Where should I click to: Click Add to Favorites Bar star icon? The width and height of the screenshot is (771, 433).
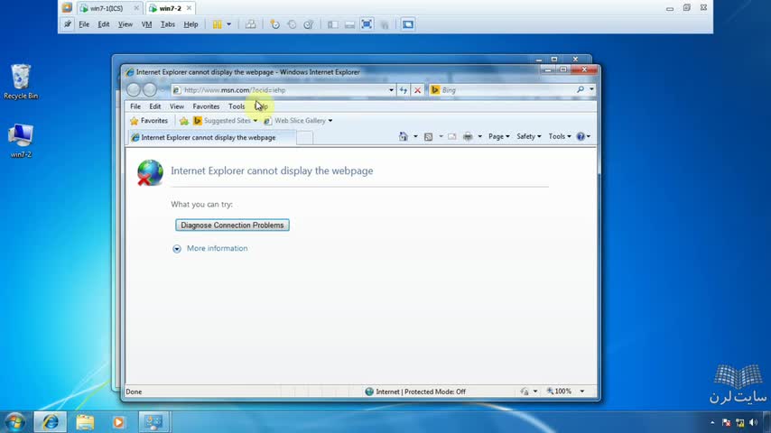[x=184, y=121]
